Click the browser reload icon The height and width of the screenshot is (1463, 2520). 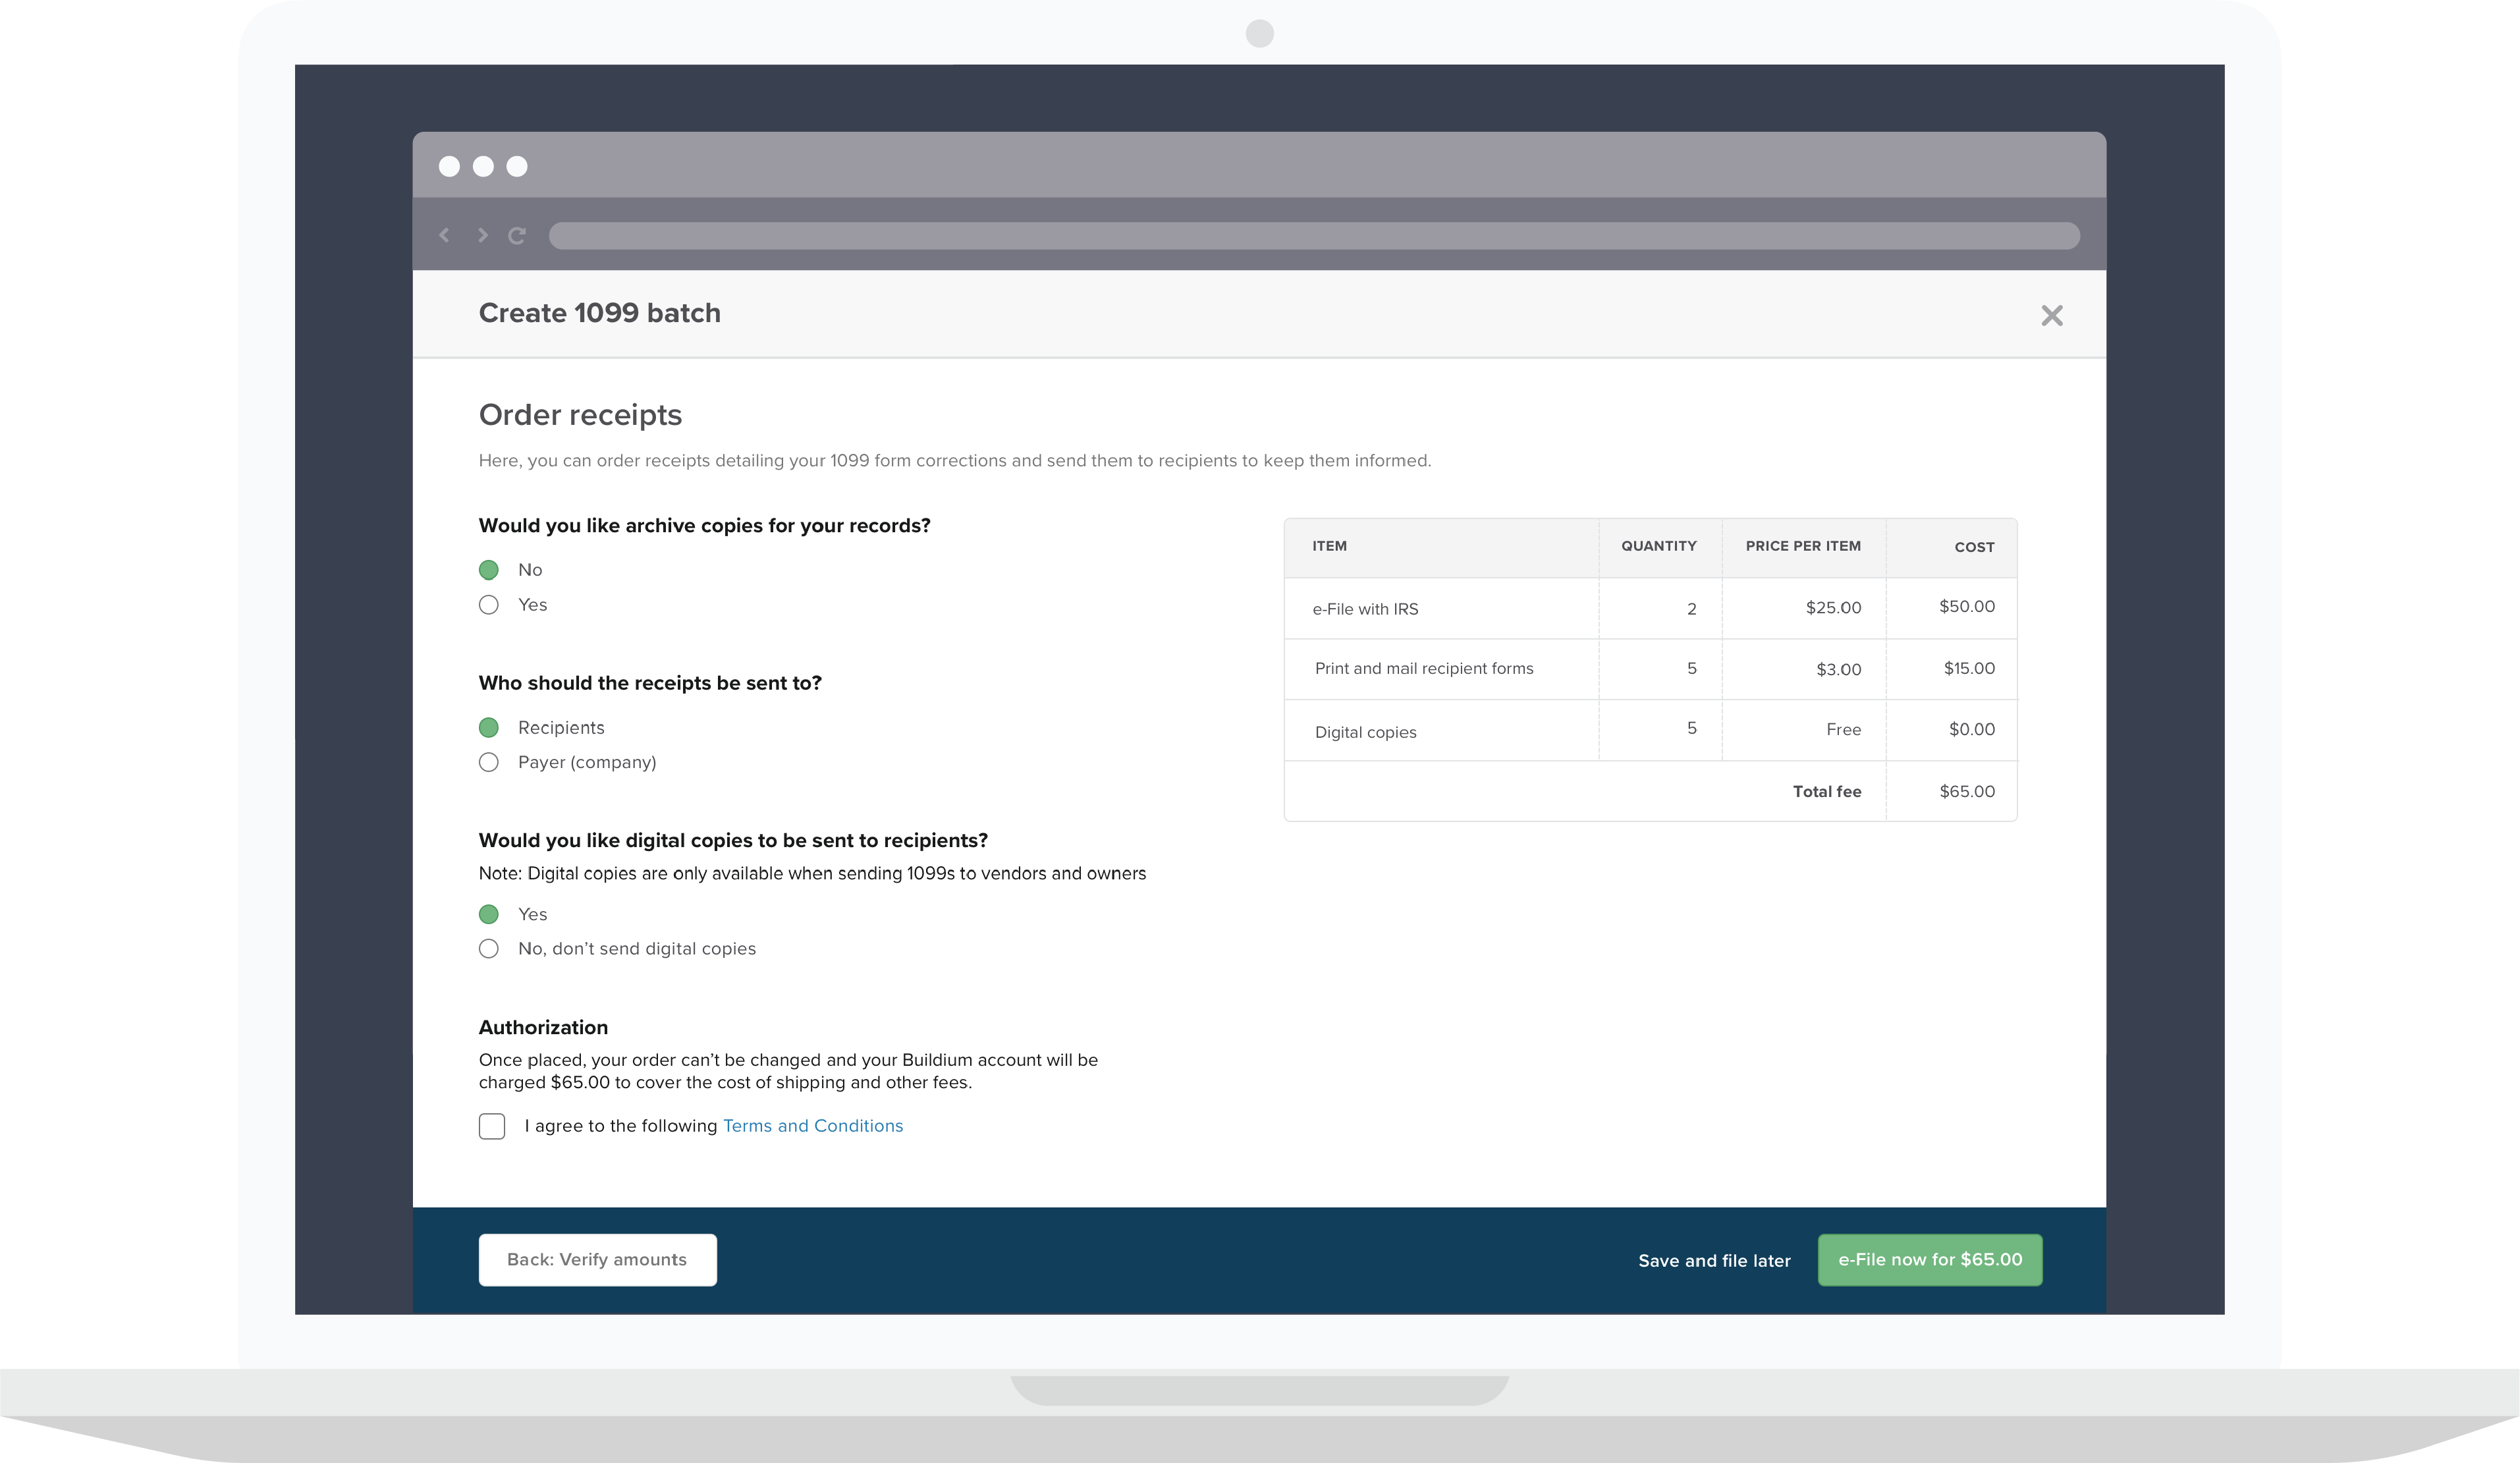pos(517,236)
